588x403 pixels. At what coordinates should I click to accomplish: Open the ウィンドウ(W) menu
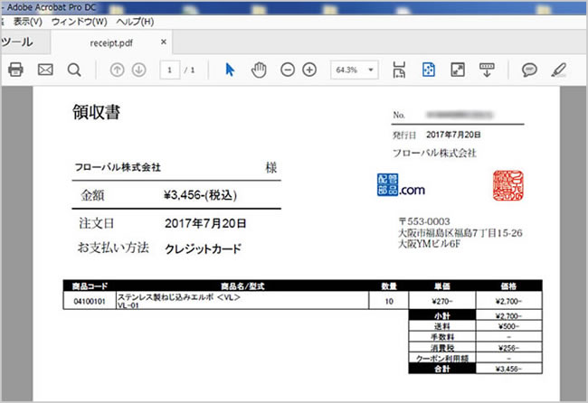point(79,21)
